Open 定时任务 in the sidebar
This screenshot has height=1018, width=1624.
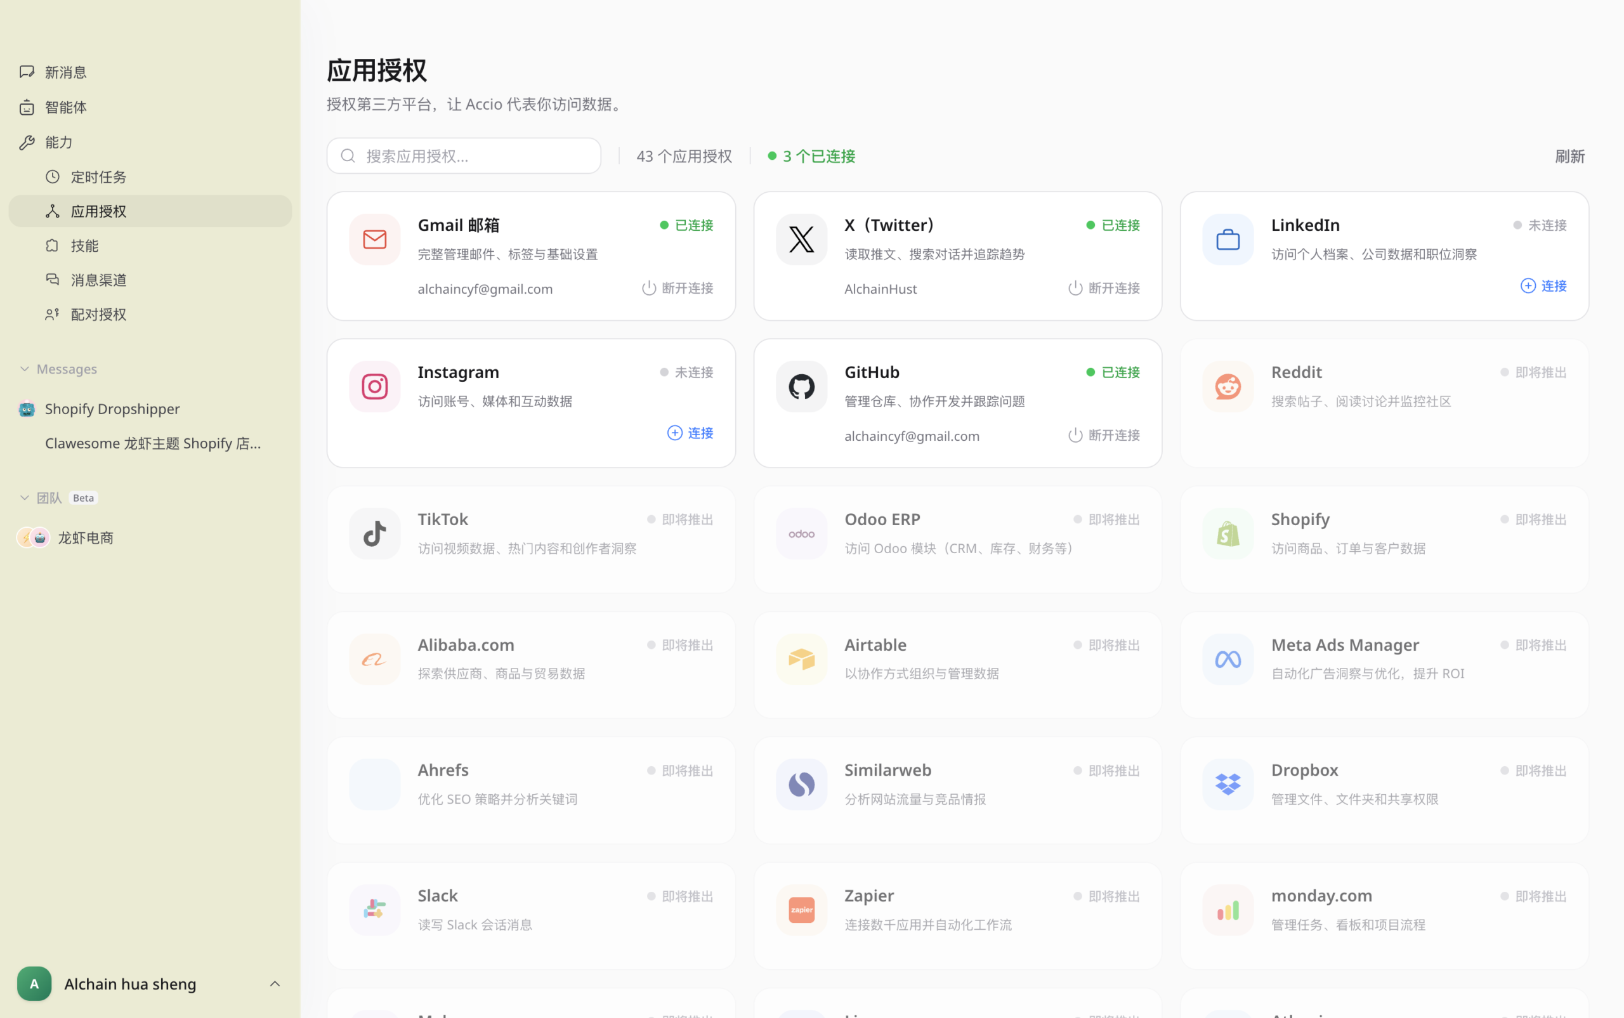(x=98, y=176)
